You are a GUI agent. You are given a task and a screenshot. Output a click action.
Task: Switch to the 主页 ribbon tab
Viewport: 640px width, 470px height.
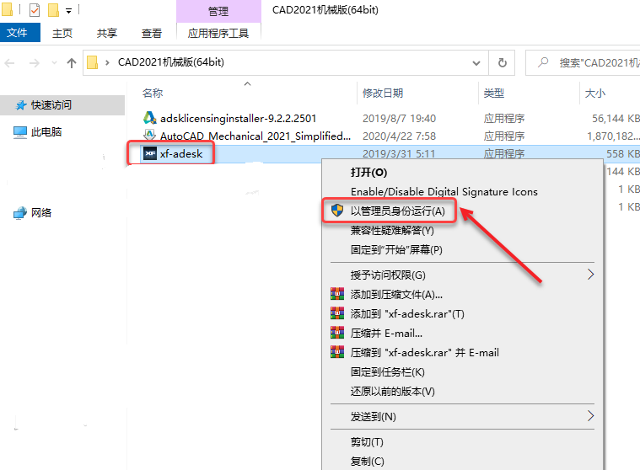pyautogui.click(x=62, y=33)
